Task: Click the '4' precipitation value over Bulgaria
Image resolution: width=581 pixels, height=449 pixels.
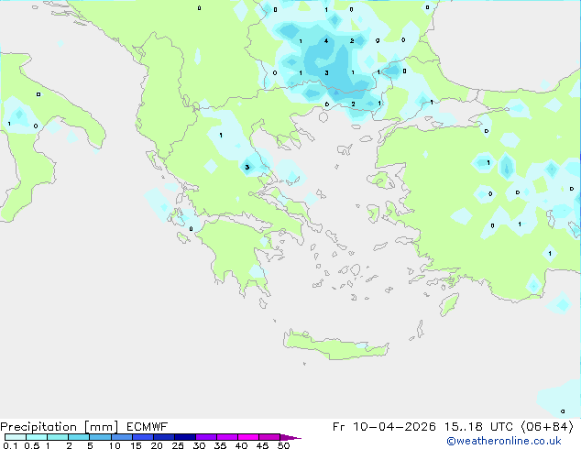Action: point(326,40)
